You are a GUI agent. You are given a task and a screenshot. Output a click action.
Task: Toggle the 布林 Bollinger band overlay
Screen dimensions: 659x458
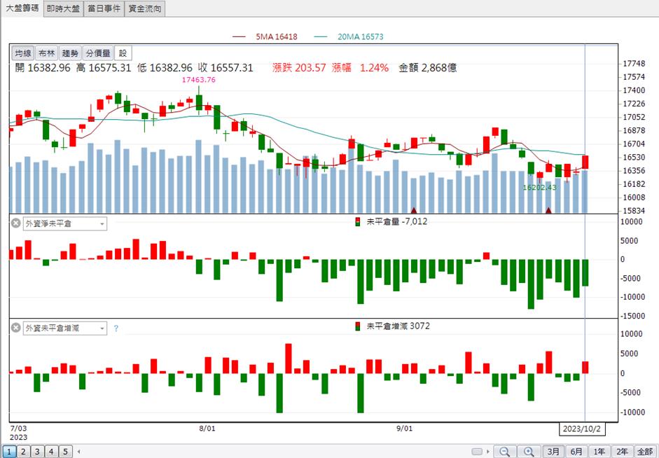click(47, 53)
